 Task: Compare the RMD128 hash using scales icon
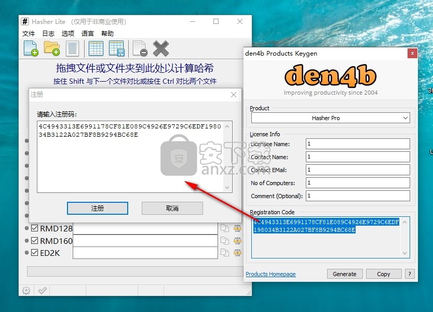237,228
